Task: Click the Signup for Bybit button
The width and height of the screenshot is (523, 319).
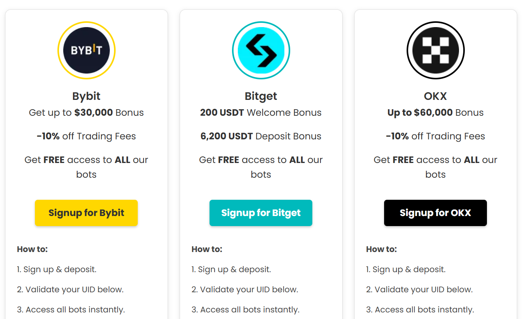Action: pos(86,213)
